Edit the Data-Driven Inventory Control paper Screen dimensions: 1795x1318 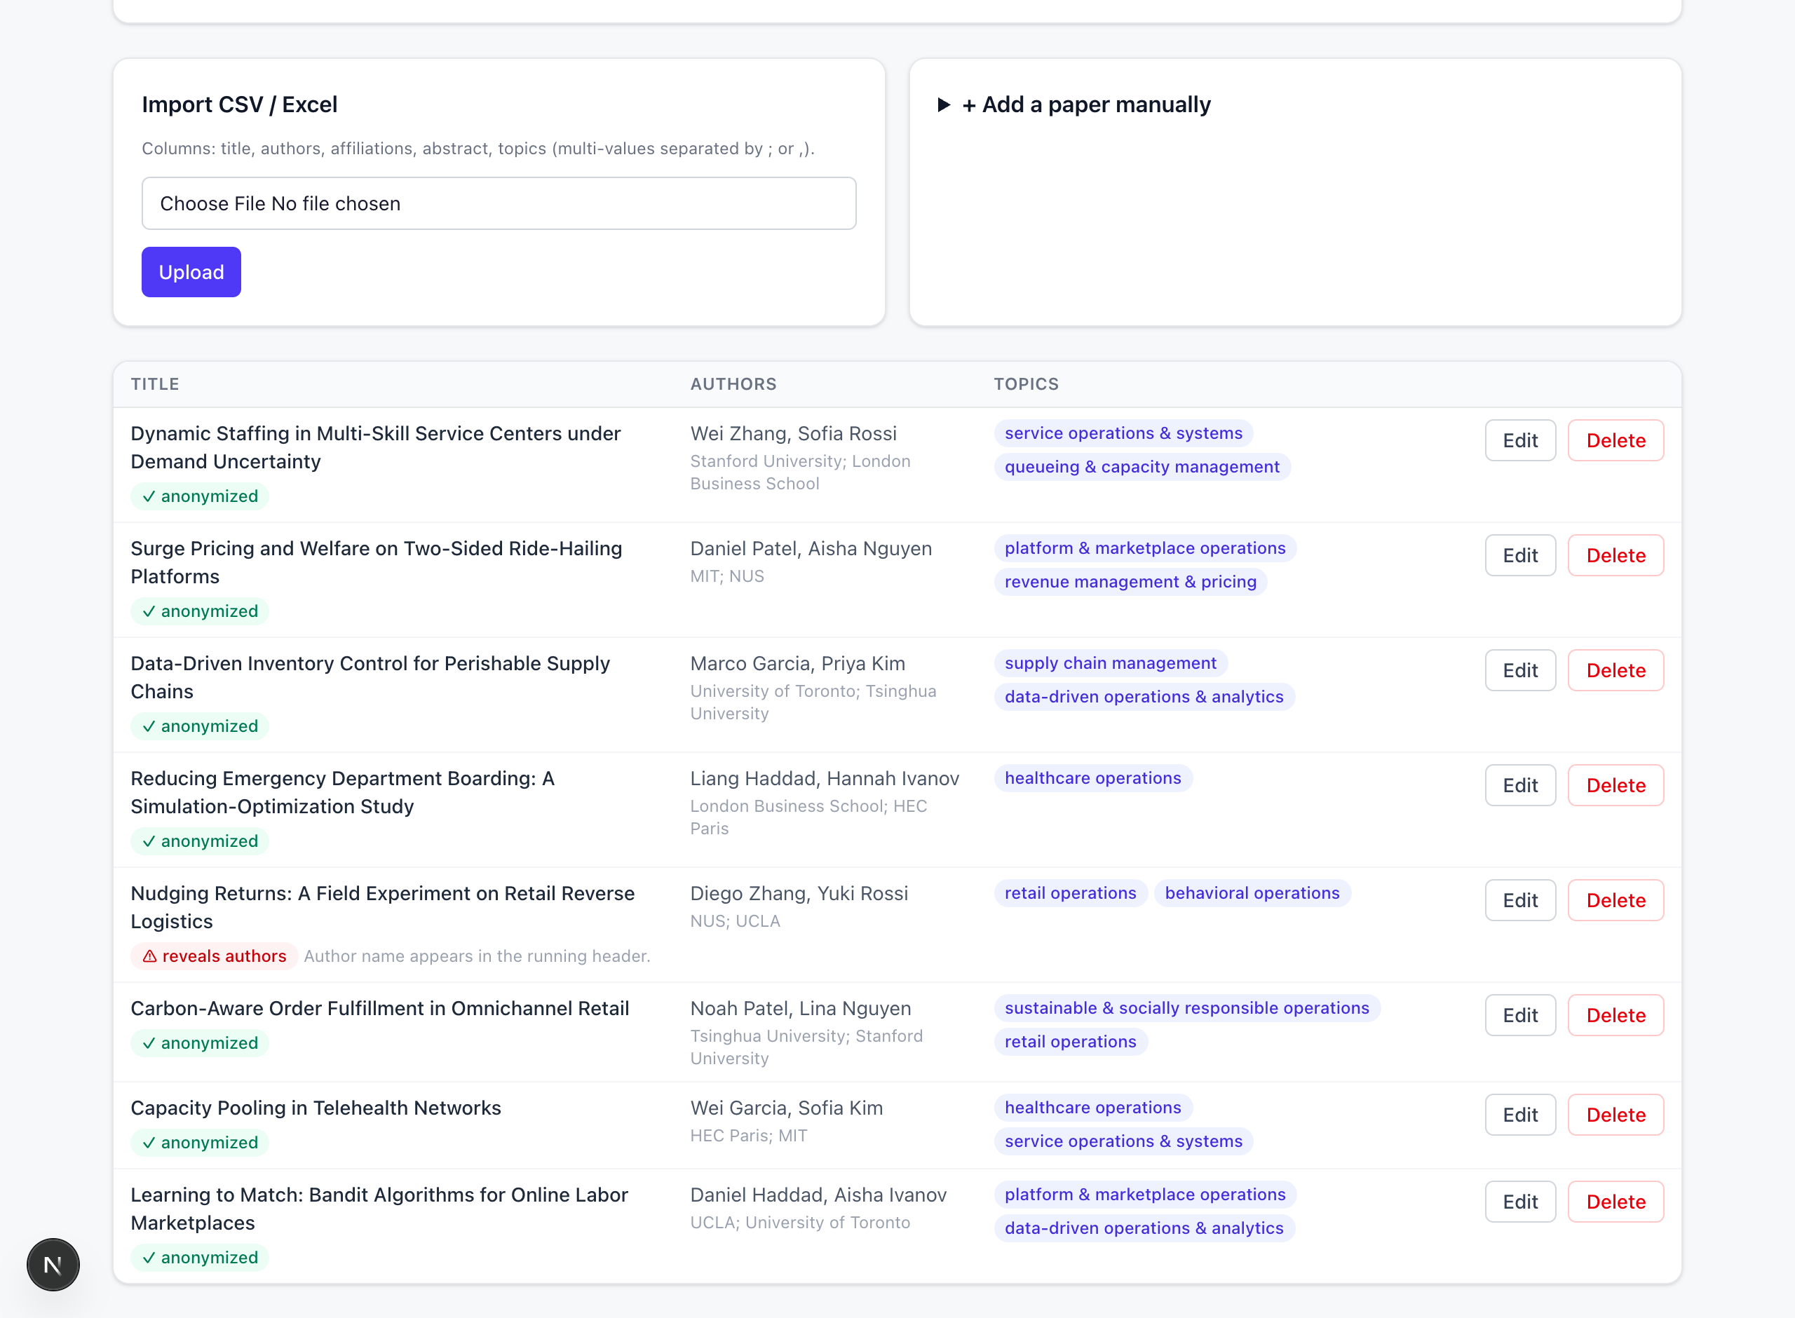[1519, 670]
